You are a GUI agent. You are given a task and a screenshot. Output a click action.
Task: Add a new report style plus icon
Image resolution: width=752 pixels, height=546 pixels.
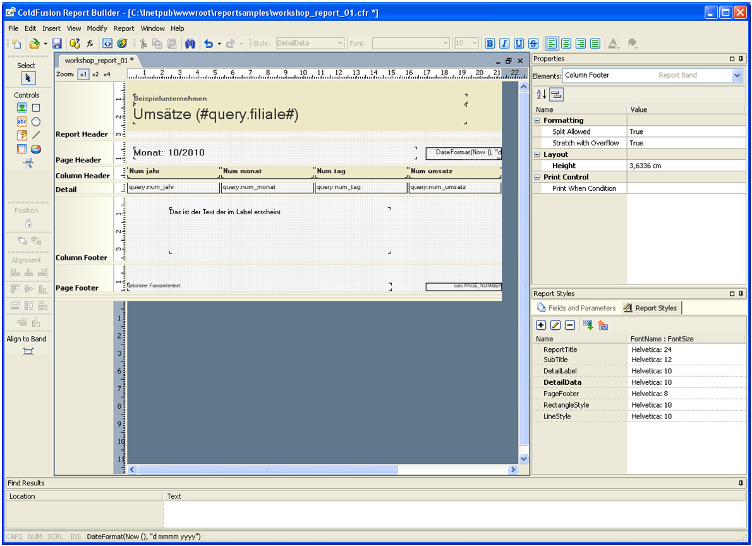coord(541,325)
